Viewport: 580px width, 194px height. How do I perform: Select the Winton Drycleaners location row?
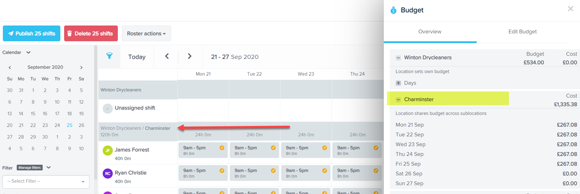pos(138,90)
